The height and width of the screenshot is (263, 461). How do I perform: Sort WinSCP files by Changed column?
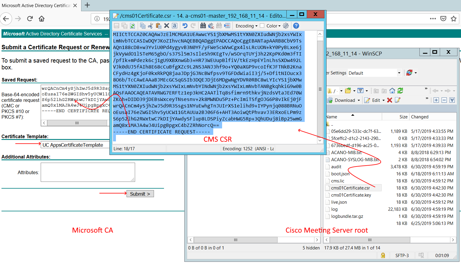tap(433, 117)
